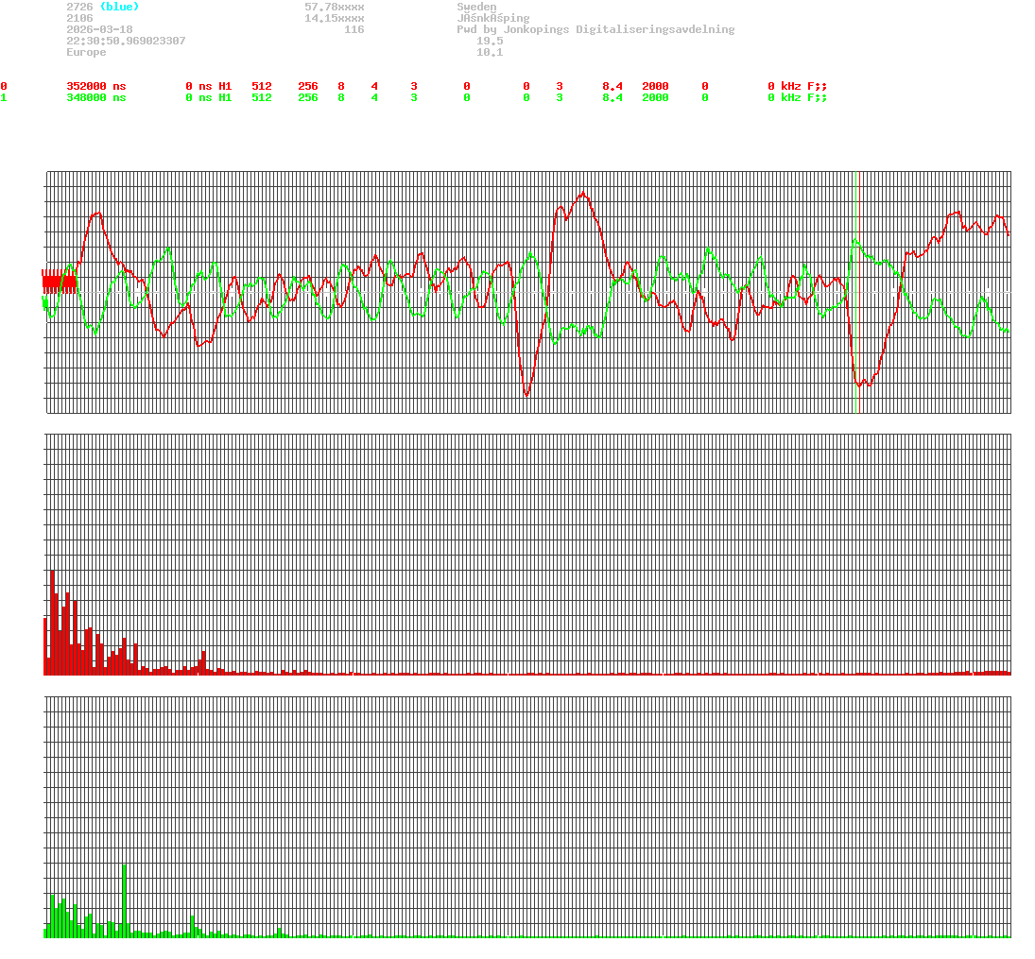Image resolution: width=1035 pixels, height=959 pixels.
Task: Toggle the Zero setting for channel 0
Action: [526, 85]
